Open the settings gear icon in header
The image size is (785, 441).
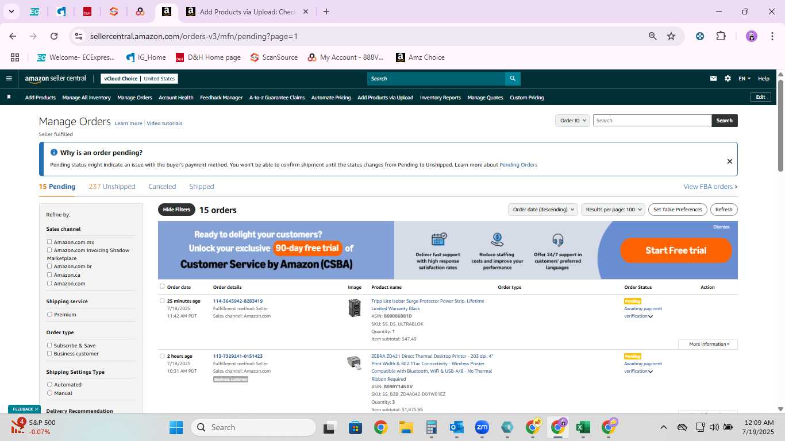[728, 79]
